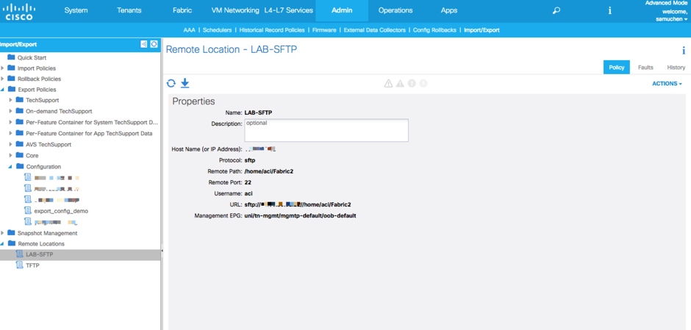
Task: Click the Configuration folder icon
Action: 20,167
